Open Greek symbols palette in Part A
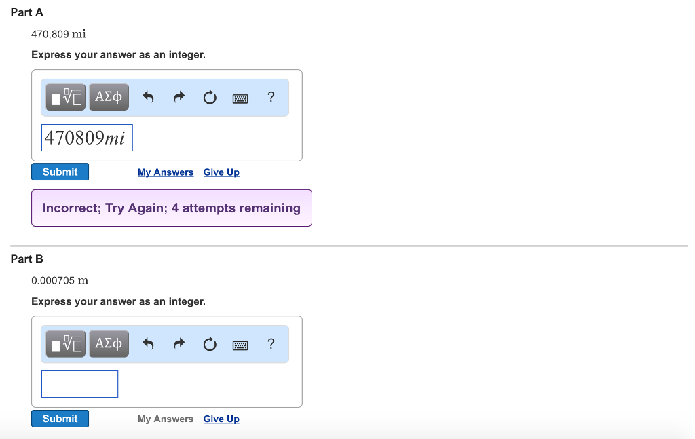695x439 pixels. [109, 98]
